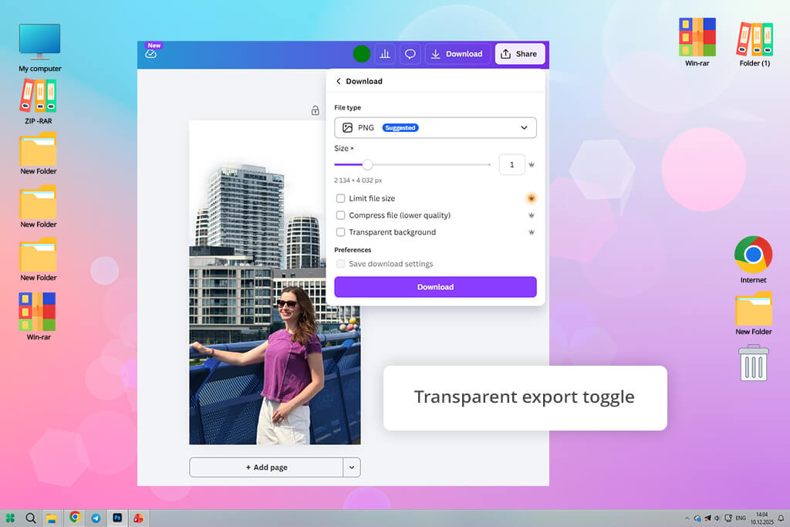Click the volume speaker tray icon

[717, 518]
